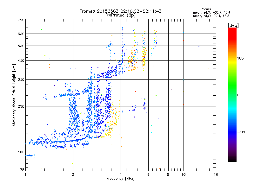Click the '[deg]' colorbar unit label
The height and width of the screenshot is (190, 254).
click(x=233, y=25)
